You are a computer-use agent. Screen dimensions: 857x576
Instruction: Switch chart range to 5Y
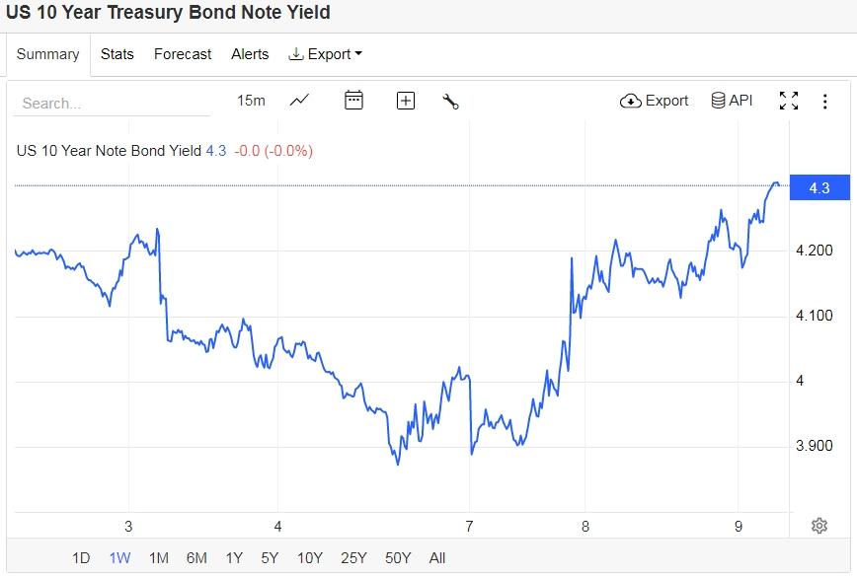point(270,558)
